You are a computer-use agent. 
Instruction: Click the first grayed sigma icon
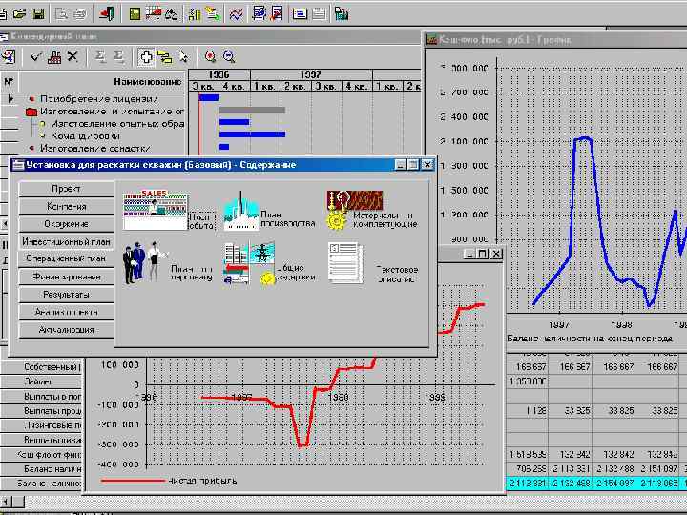100,56
